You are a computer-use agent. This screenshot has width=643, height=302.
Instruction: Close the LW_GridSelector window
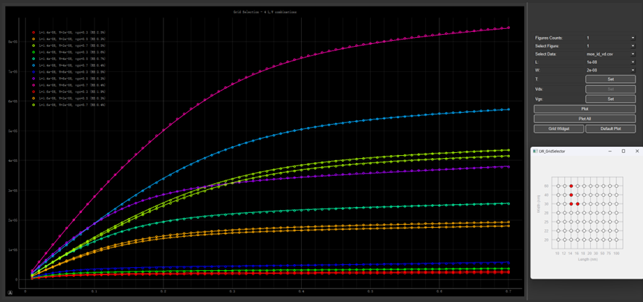coord(636,151)
